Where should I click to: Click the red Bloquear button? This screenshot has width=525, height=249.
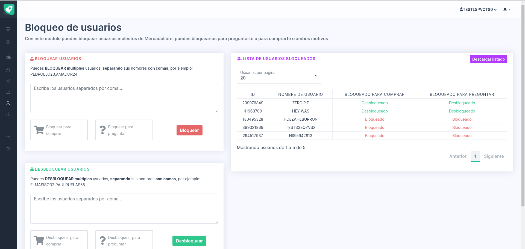(x=189, y=130)
